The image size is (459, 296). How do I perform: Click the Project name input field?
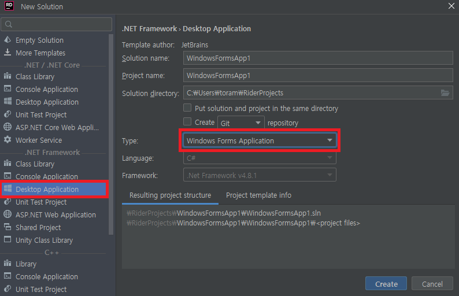click(x=318, y=75)
